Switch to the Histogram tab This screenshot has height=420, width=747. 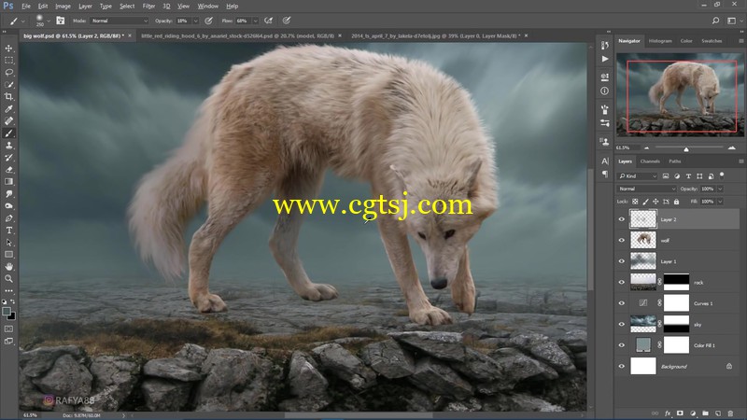pyautogui.click(x=660, y=41)
